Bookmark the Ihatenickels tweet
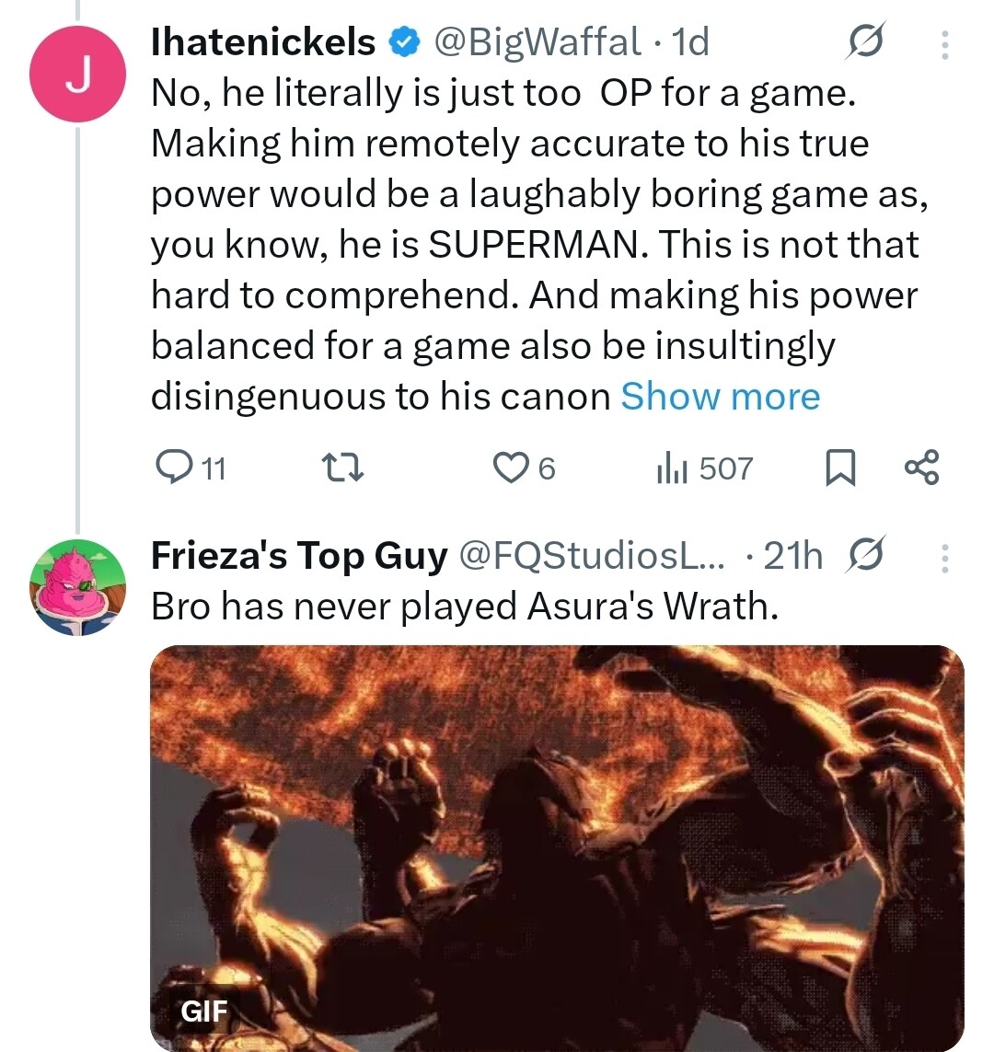 tap(838, 469)
